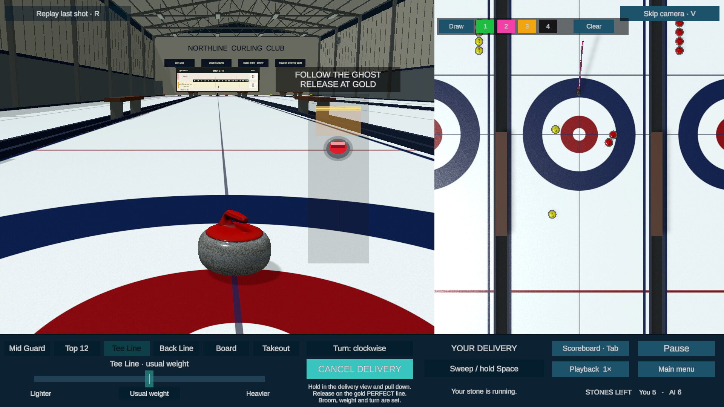Click the weight slider handle
724x407 pixels.
click(149, 379)
